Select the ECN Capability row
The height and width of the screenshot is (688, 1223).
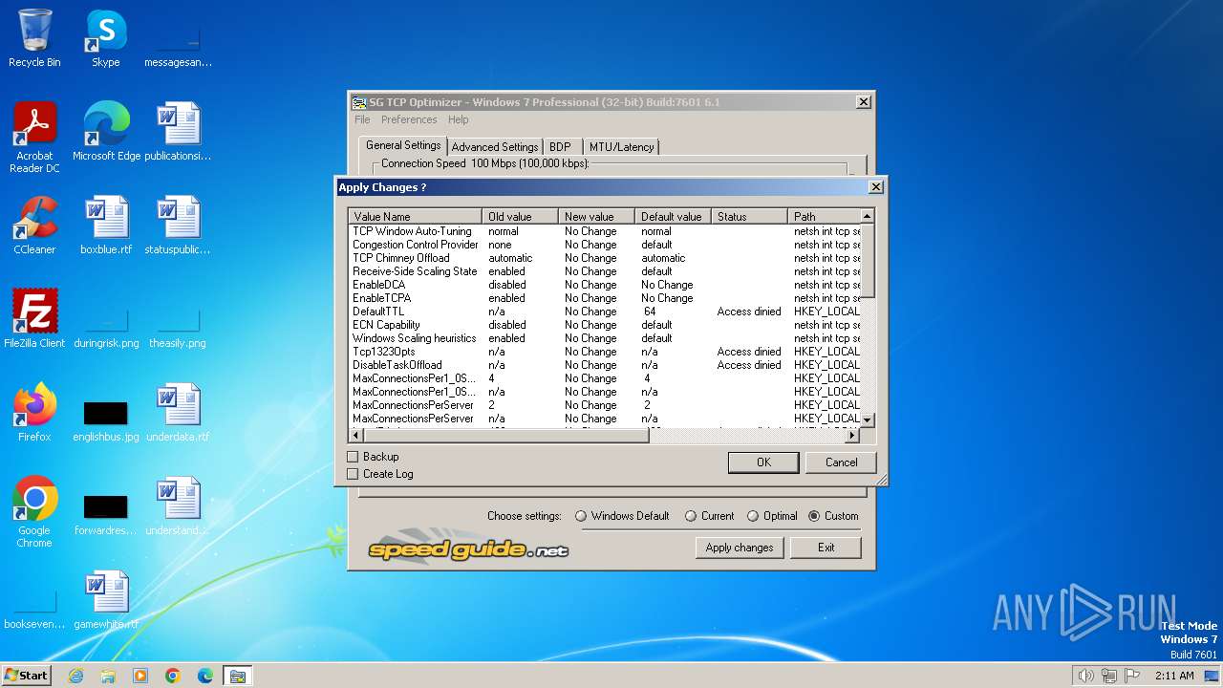(605, 325)
